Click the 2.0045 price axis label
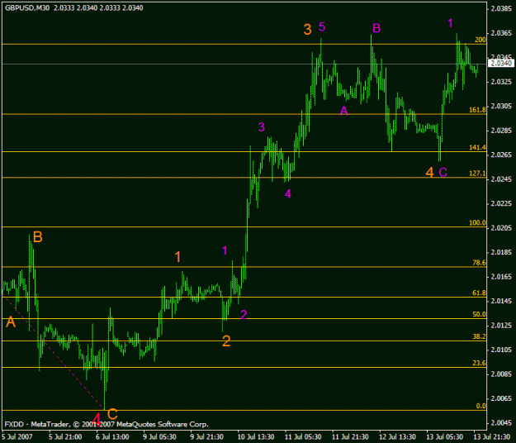The width and height of the screenshot is (516, 443). (x=501, y=423)
